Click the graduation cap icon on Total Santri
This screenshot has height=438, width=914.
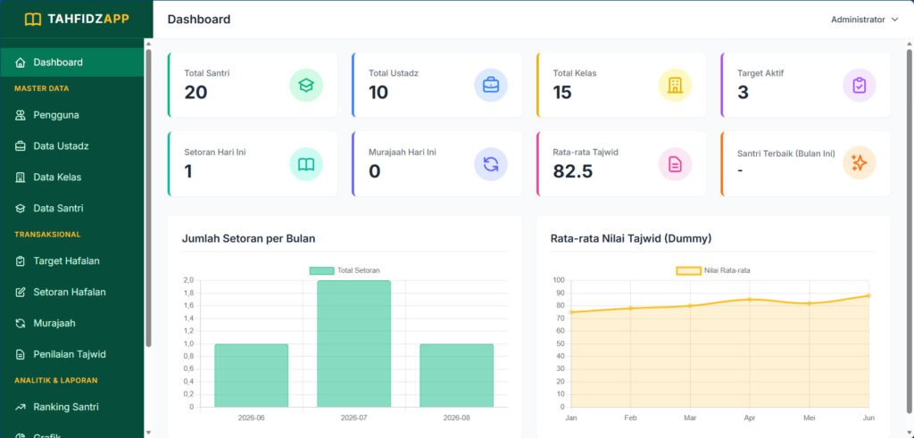(x=306, y=85)
